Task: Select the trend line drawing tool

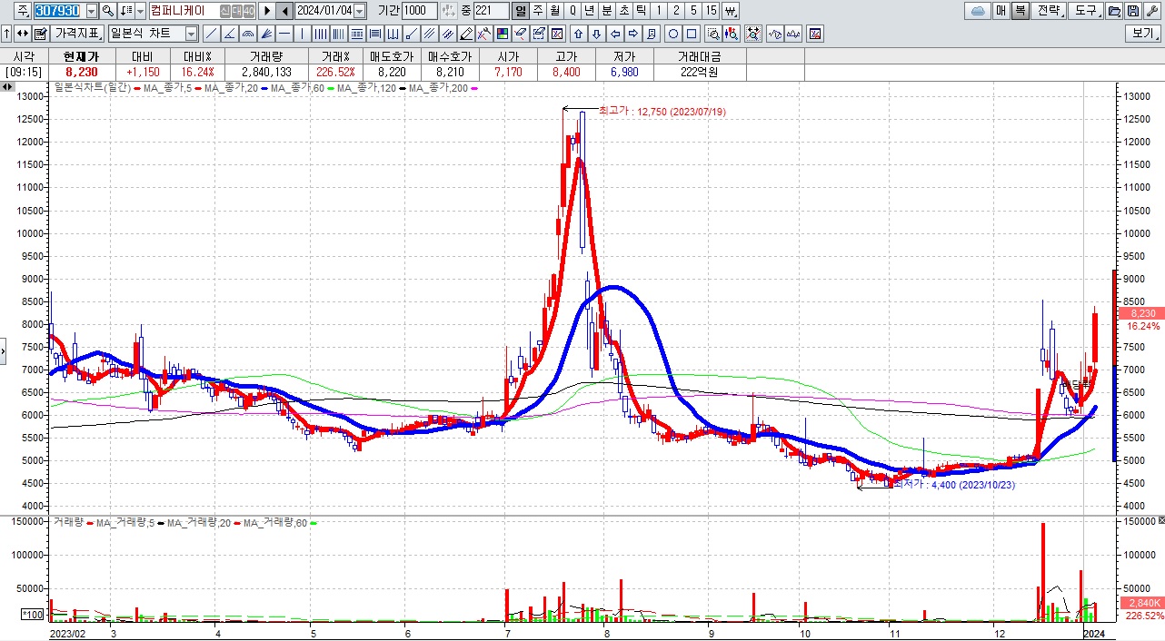Action: tap(211, 34)
